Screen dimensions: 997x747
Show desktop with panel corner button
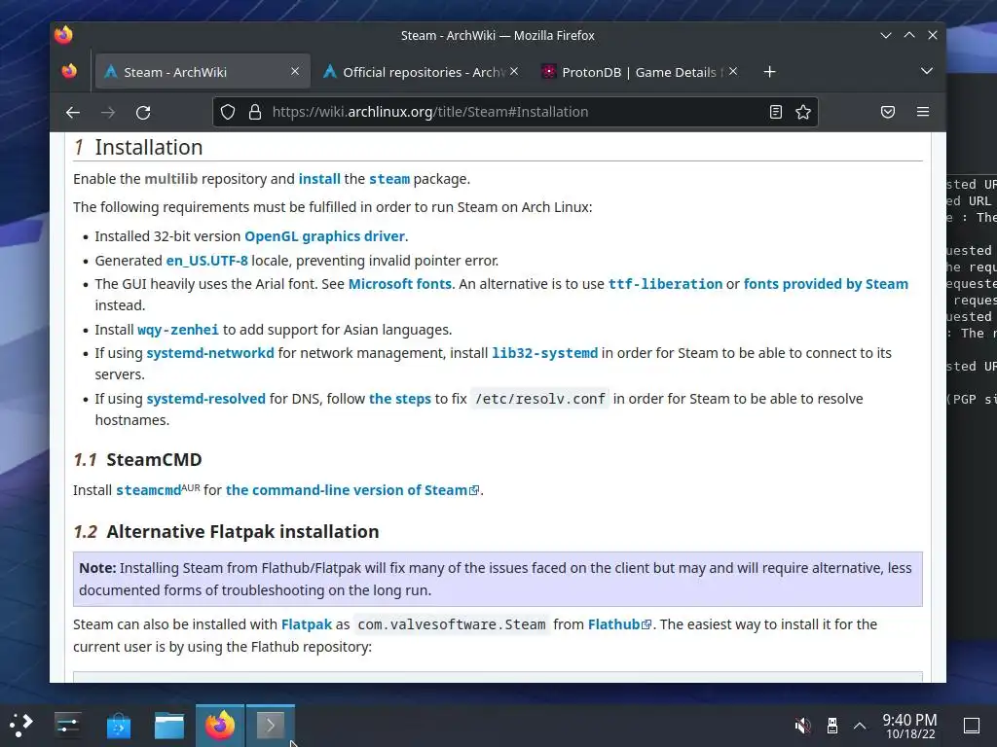click(x=972, y=726)
